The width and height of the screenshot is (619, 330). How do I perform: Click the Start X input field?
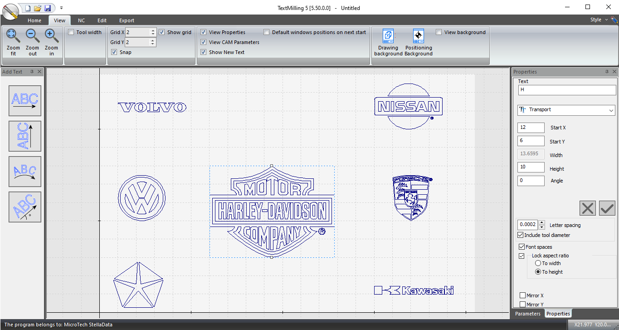[x=531, y=128]
